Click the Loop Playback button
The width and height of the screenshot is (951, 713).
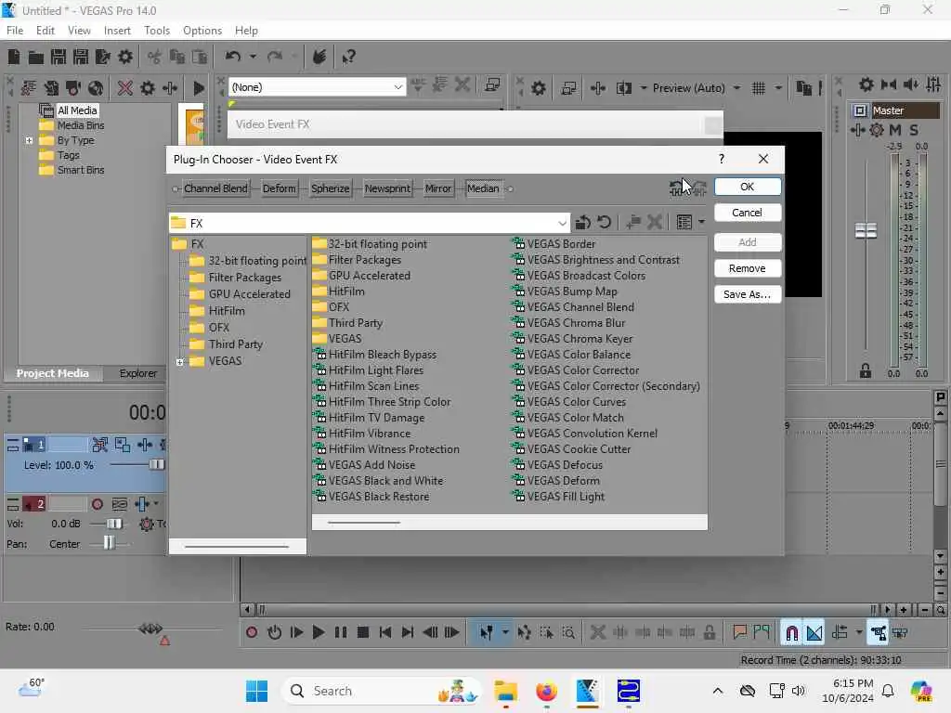(x=274, y=633)
